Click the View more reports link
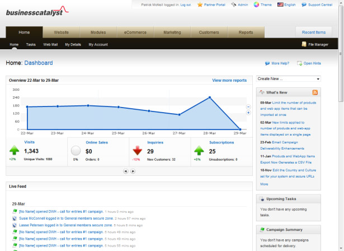The image size is (344, 251). click(x=229, y=81)
